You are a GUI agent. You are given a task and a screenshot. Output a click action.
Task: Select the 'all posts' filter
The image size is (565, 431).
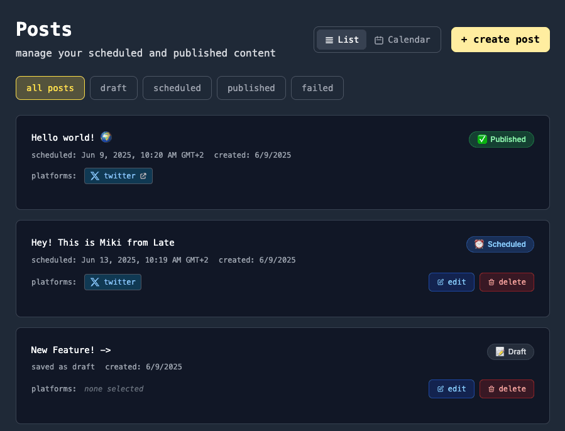point(50,88)
